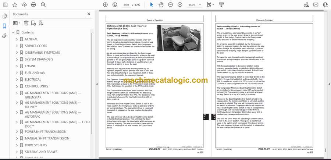This screenshot has height=160, width=331.
Task: Open the SERVICE CODES bookmark
Action: point(36,46)
